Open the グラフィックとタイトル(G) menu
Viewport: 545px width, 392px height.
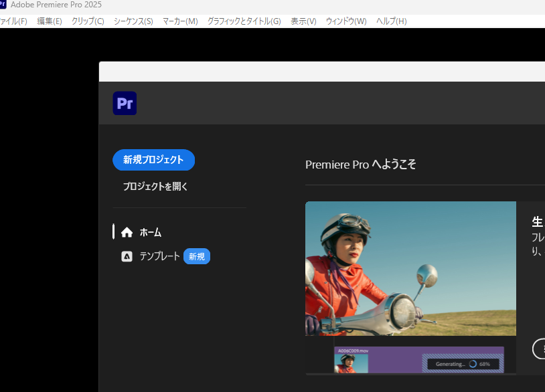coord(244,21)
